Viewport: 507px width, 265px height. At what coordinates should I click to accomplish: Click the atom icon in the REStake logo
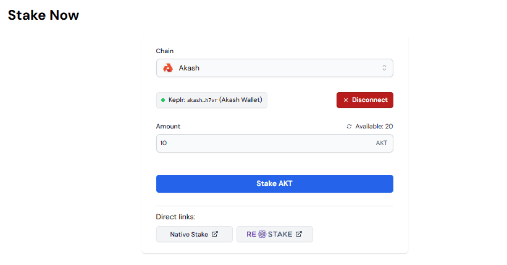[262, 235]
